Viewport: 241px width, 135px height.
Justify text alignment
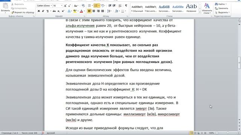click(x=103, y=11)
